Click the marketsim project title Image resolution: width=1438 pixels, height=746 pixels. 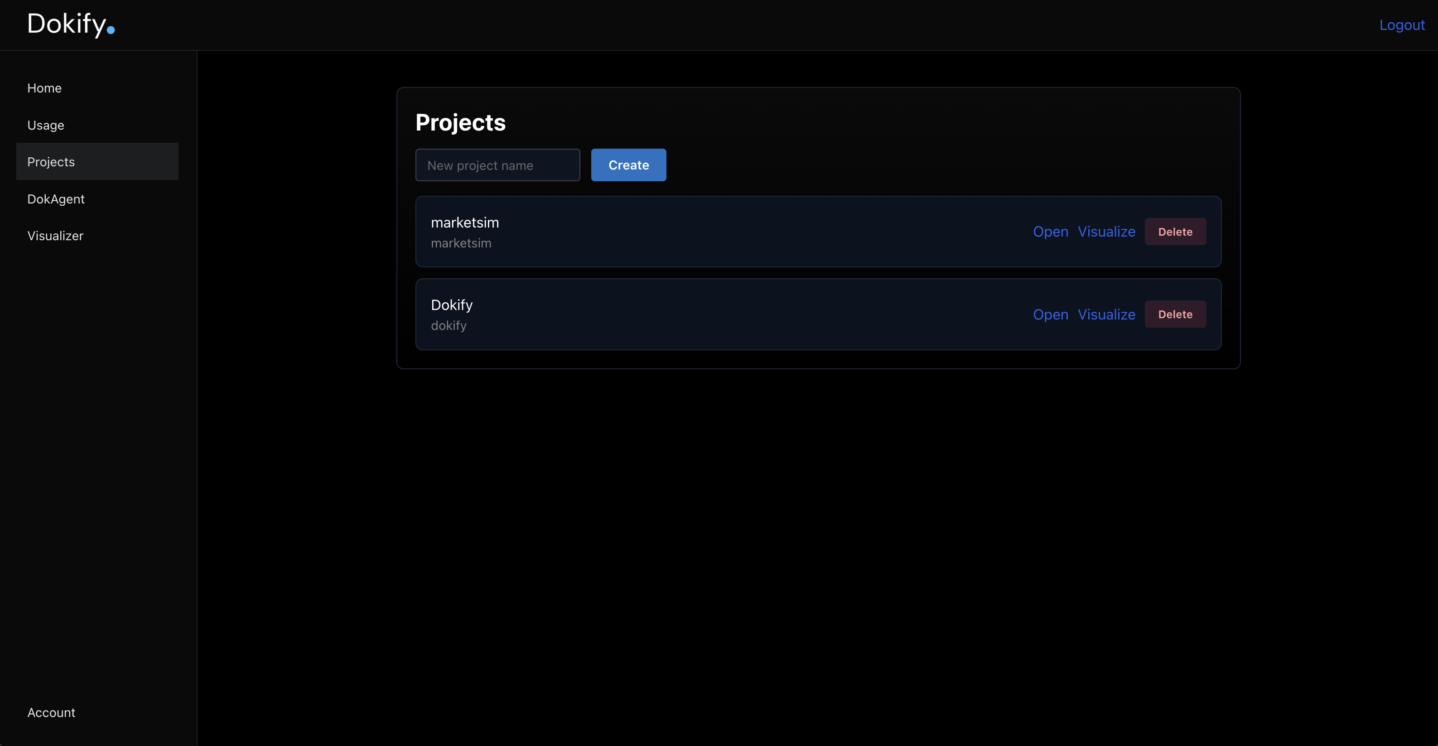[464, 223]
